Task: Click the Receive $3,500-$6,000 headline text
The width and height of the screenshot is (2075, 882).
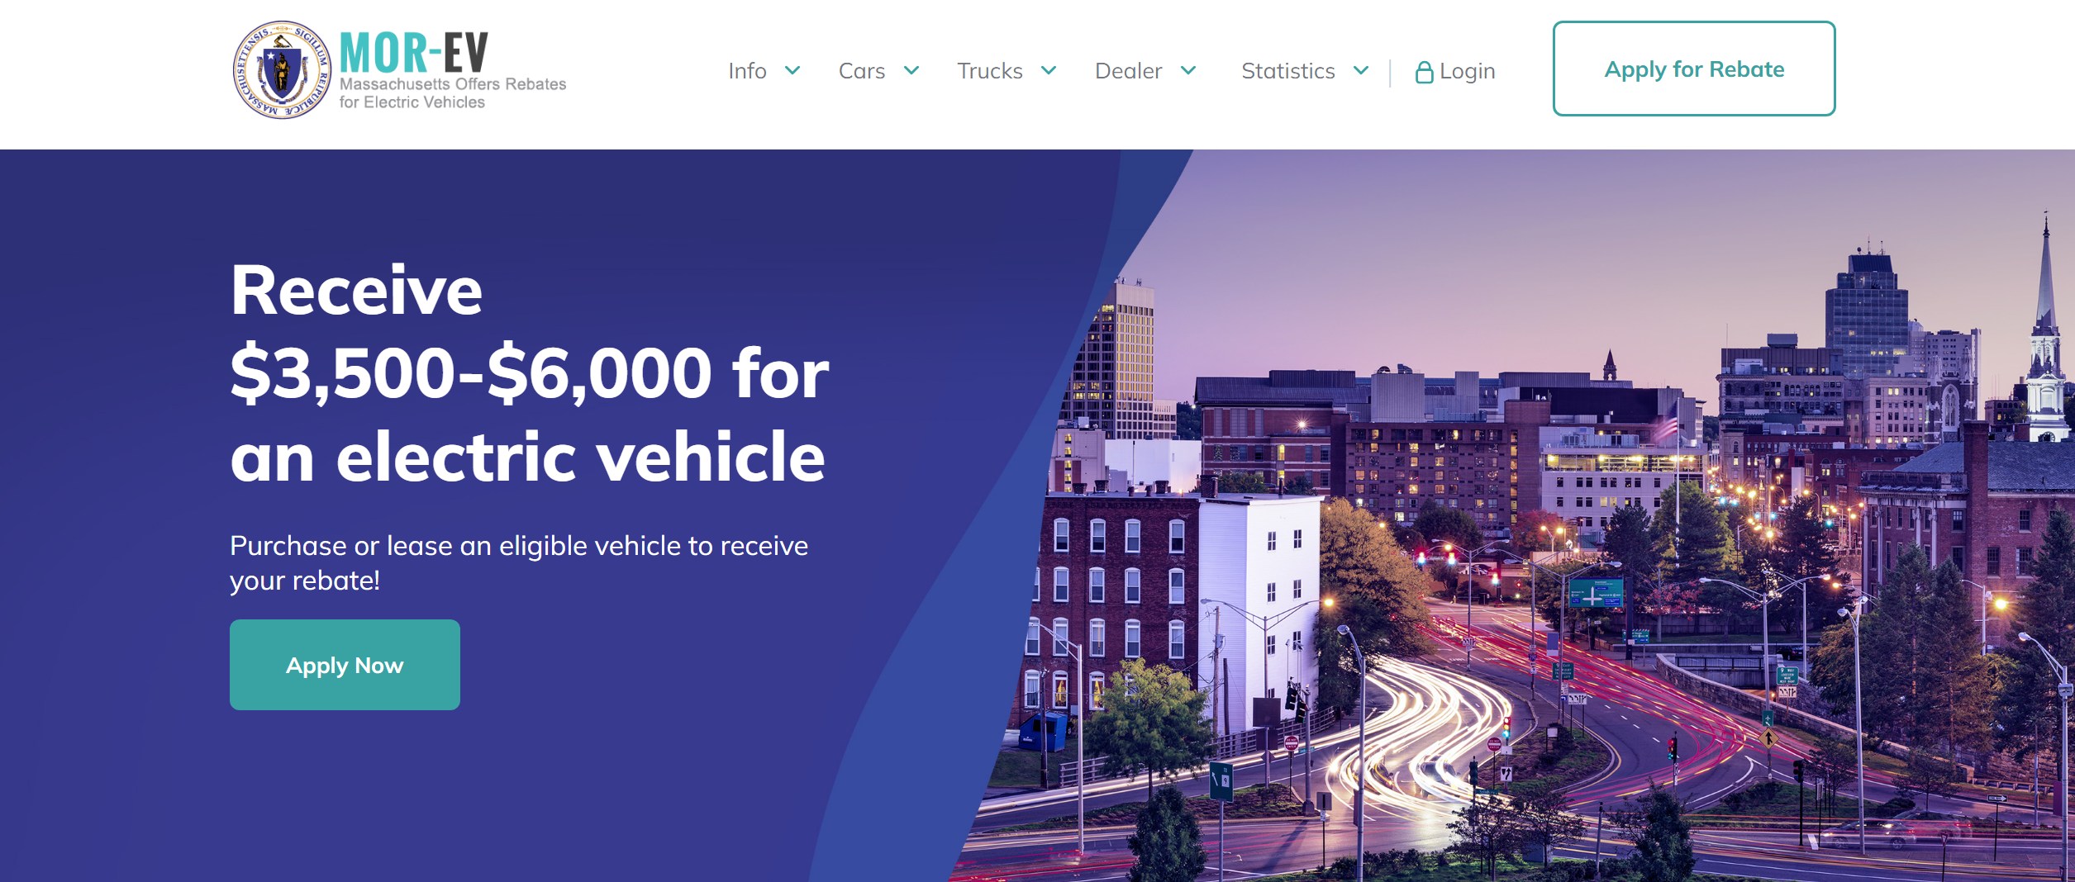Action: pyautogui.click(x=529, y=372)
